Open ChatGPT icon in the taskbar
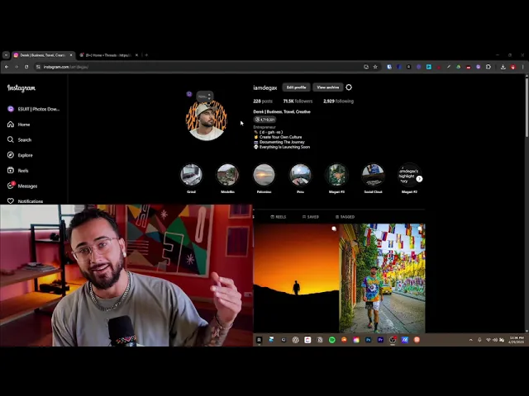The image size is (529, 396). pyautogui.click(x=296, y=340)
